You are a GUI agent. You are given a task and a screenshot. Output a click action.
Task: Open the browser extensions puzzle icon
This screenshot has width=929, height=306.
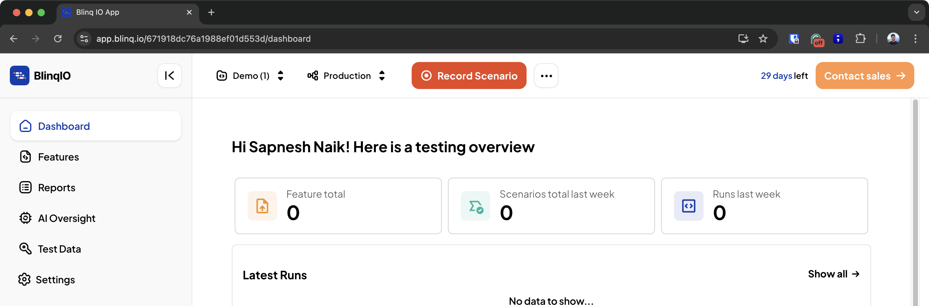pos(860,39)
